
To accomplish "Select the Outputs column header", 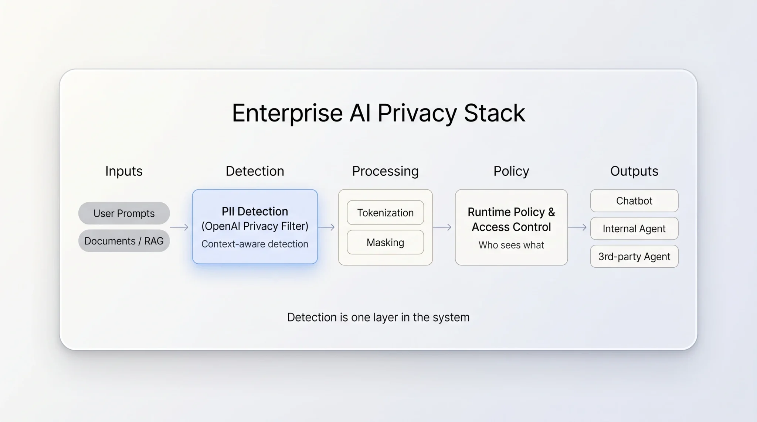I will [634, 171].
